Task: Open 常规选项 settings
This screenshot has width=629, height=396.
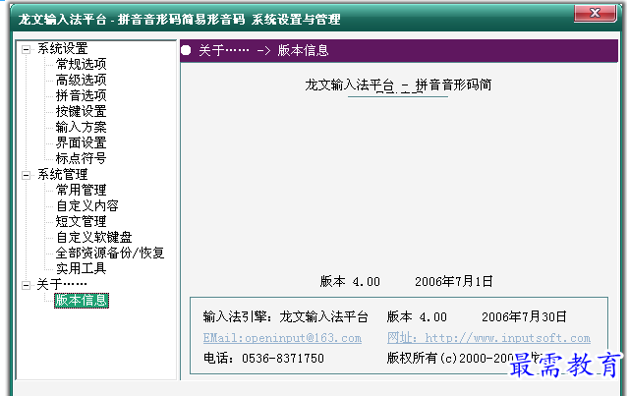Action: click(81, 64)
